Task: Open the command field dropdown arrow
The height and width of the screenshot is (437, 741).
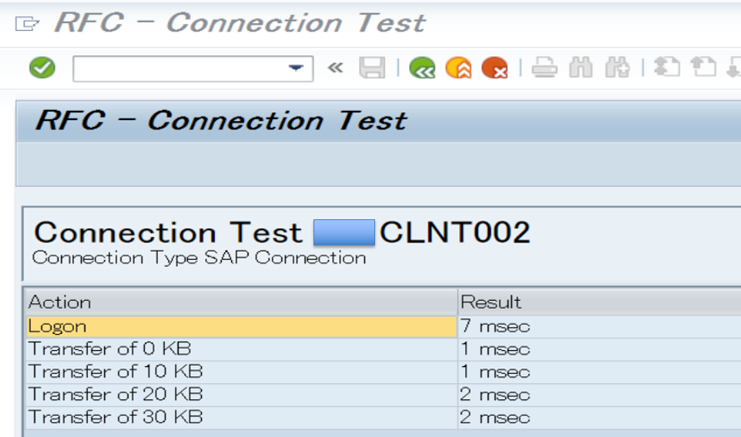Action: tap(296, 68)
